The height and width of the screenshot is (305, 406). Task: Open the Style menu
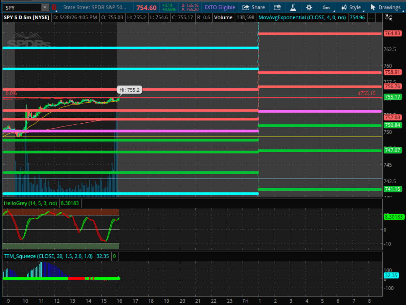coord(351,7)
